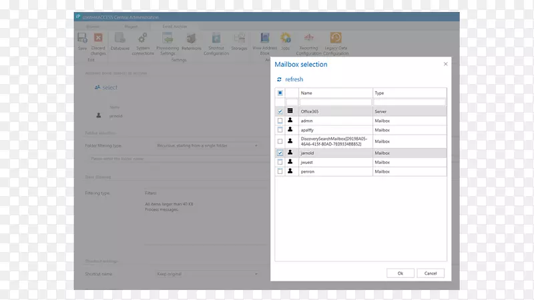Uncheck the jarnold mailbox checkbox
Screen dimensions: 534x300
point(280,153)
